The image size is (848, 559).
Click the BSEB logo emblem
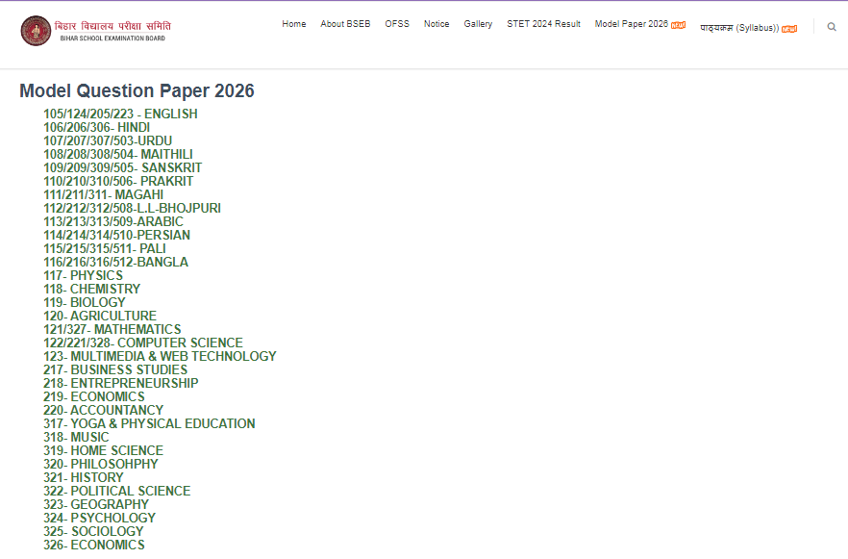pyautogui.click(x=38, y=30)
